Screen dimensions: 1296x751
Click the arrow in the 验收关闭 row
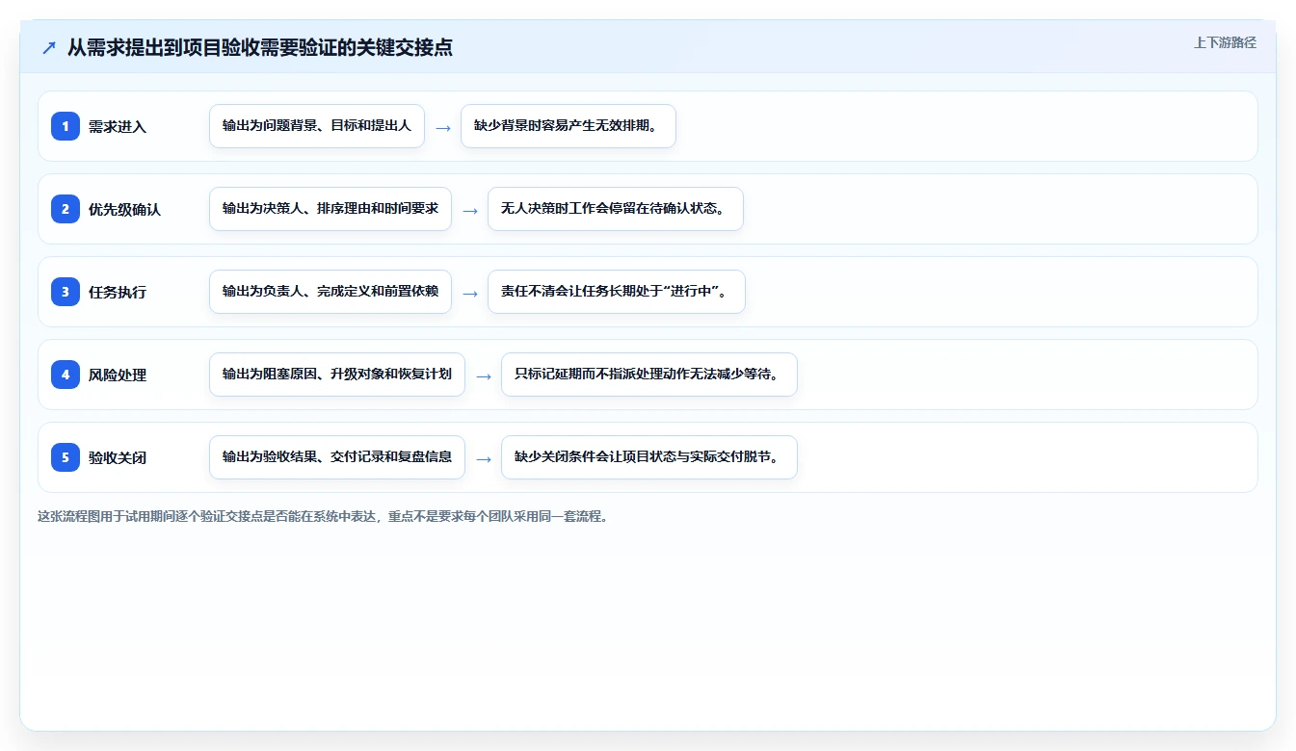484,458
